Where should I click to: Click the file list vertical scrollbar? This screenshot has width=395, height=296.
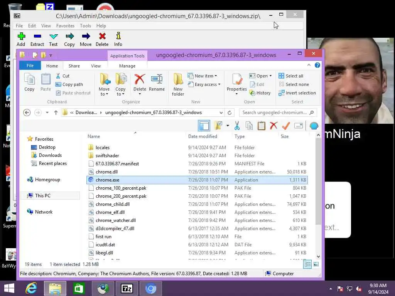tap(318, 181)
